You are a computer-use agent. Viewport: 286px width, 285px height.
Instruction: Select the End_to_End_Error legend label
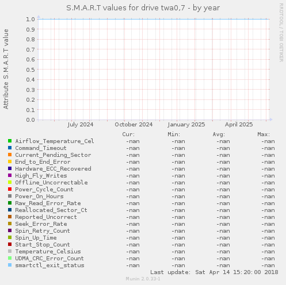(43, 162)
